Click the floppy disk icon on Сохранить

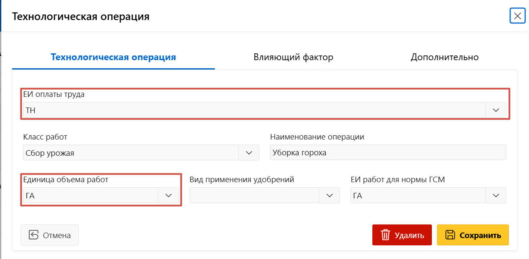(450, 235)
